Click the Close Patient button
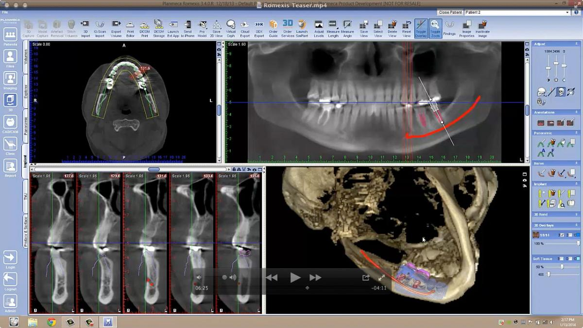The width and height of the screenshot is (583, 328). click(x=450, y=12)
